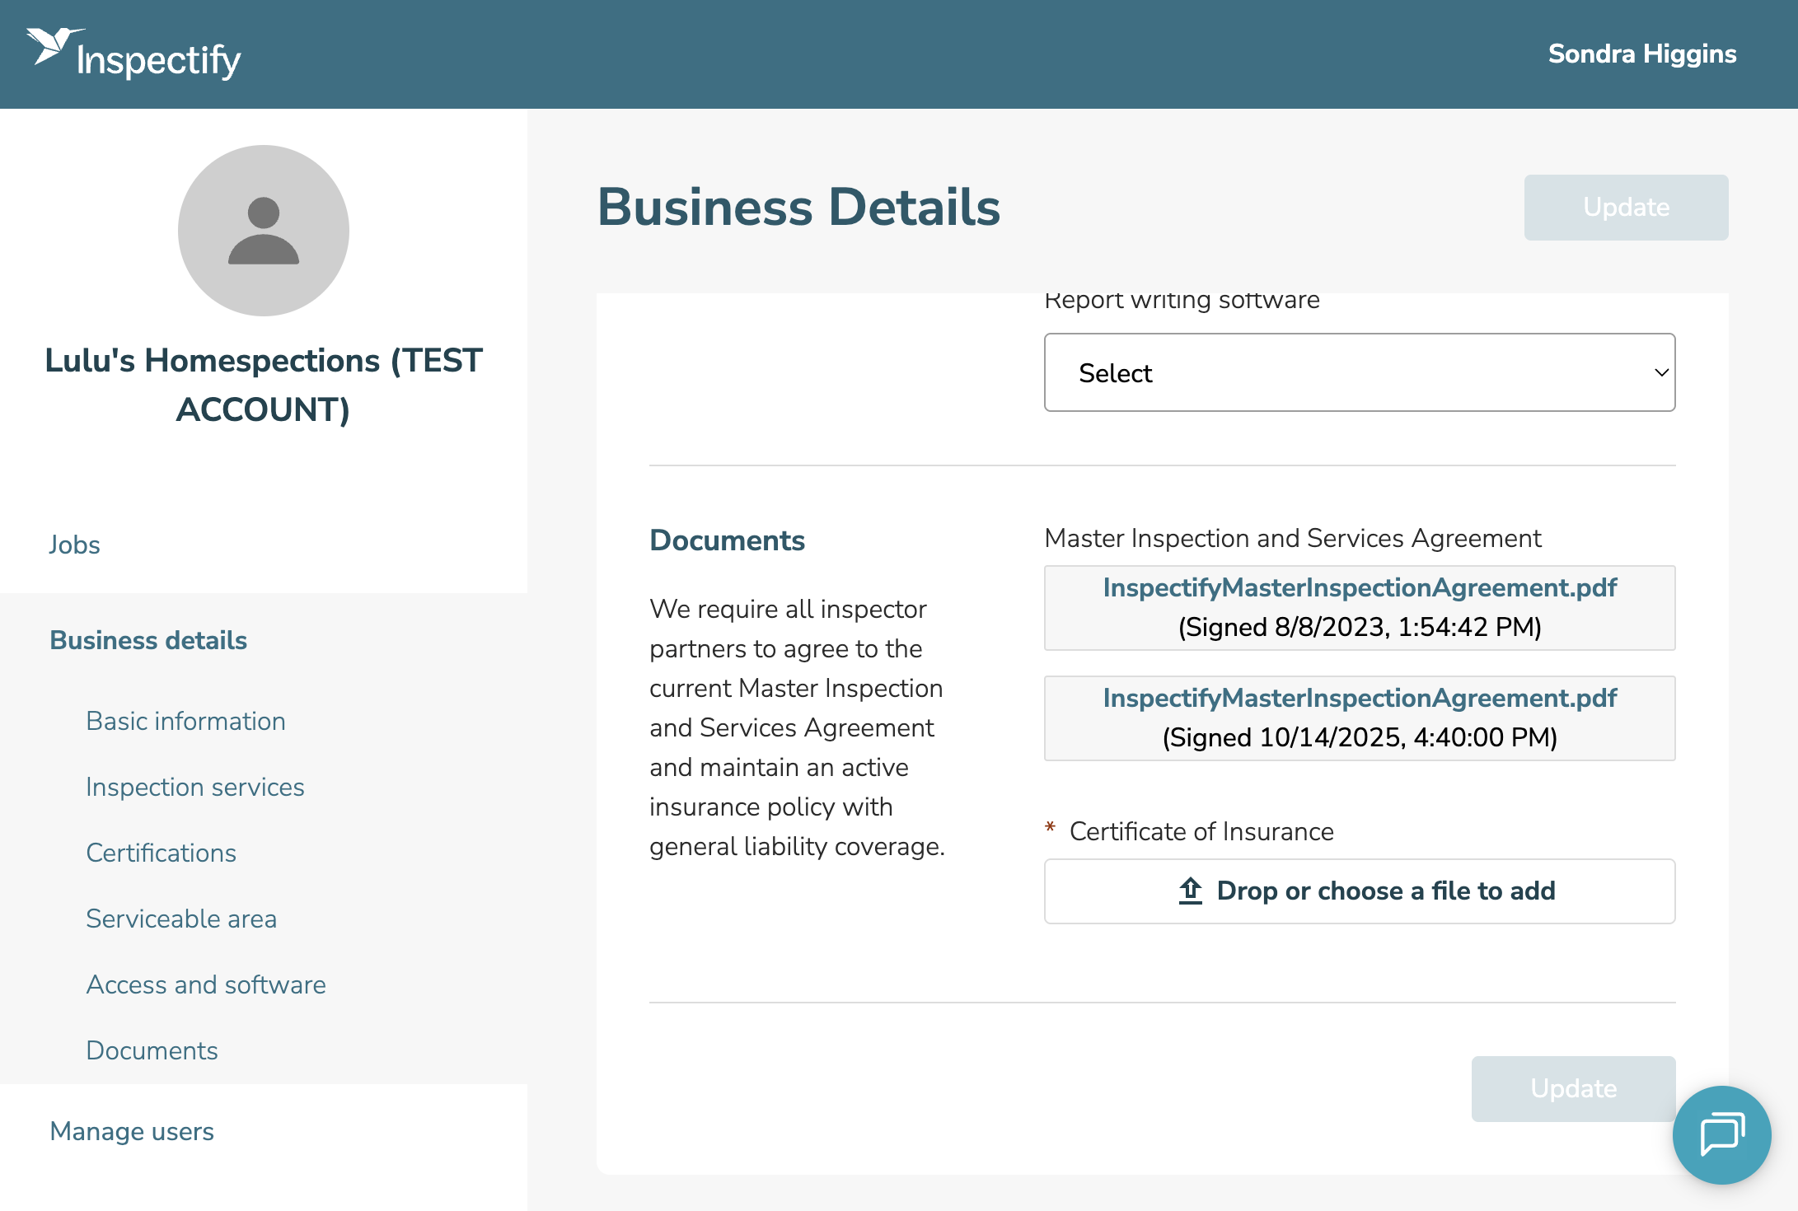Jump to Access and software section
1798x1211 pixels.
tap(206, 984)
